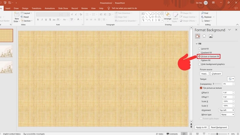Adjust the Transparency slider
This screenshot has height=135, width=240.
tap(217, 84)
